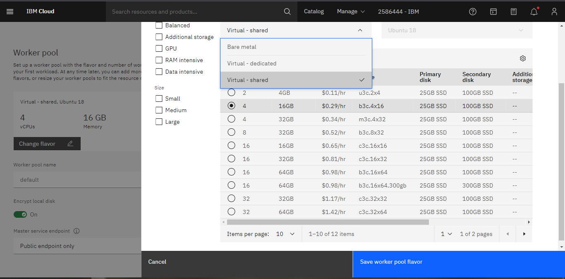Expand the Manage menu
The width and height of the screenshot is (565, 279).
pos(351,12)
